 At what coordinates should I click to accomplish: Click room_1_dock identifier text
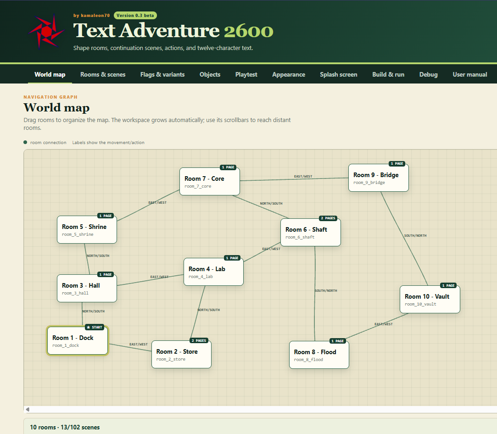[66, 345]
